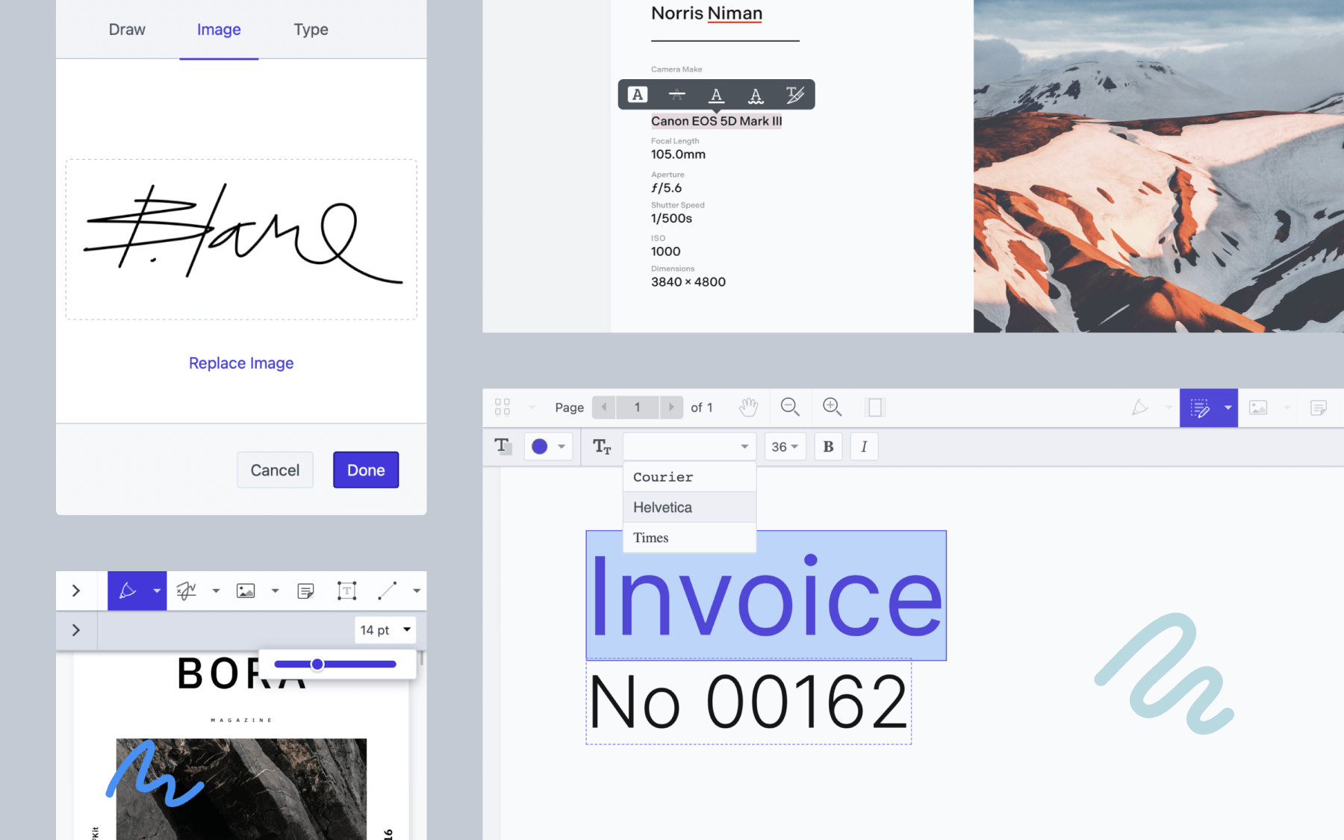Click the font size TT icon
The image size is (1344, 840).
point(602,447)
